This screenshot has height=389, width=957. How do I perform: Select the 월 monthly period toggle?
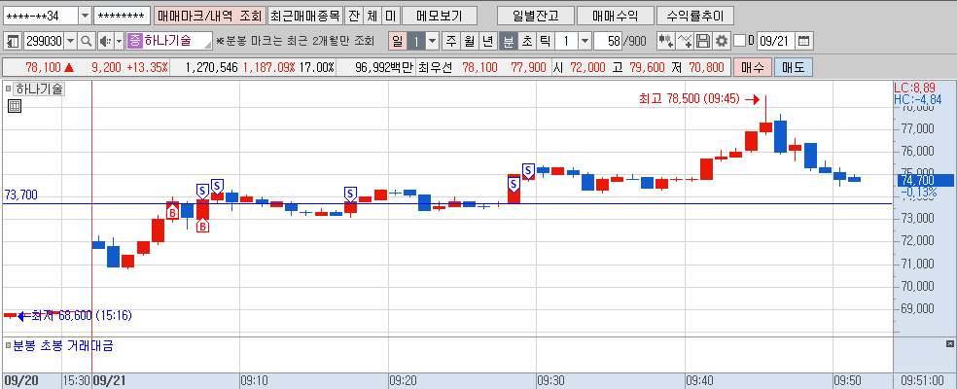[469, 42]
